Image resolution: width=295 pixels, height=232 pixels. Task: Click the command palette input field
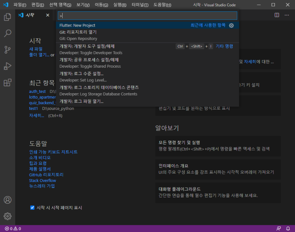pyautogui.click(x=147, y=16)
